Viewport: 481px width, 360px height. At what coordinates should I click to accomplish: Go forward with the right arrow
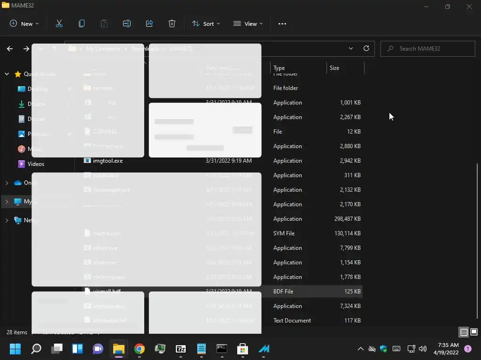pos(26,49)
